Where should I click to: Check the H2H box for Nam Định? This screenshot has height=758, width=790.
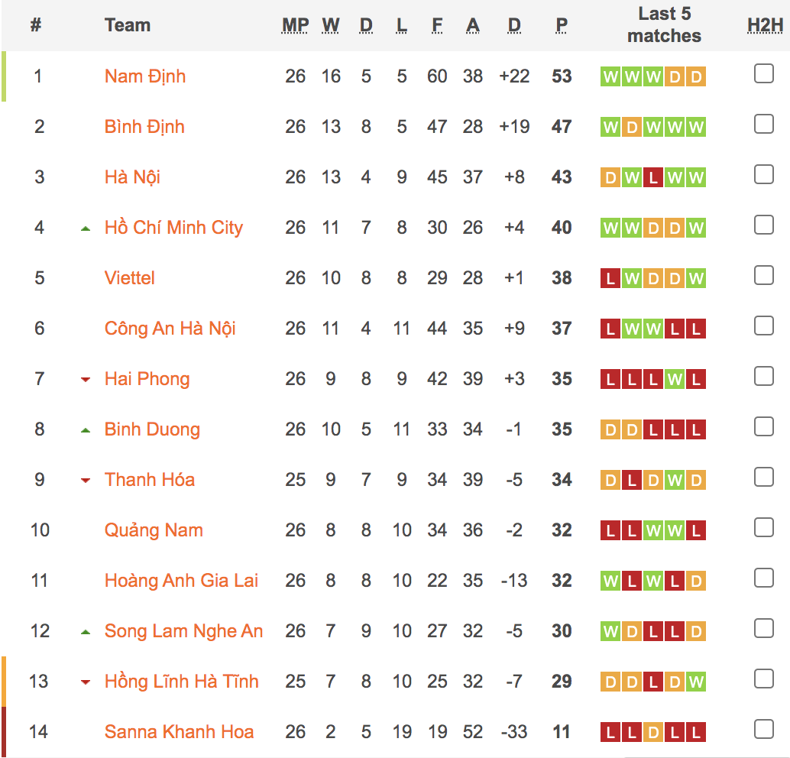tap(763, 73)
